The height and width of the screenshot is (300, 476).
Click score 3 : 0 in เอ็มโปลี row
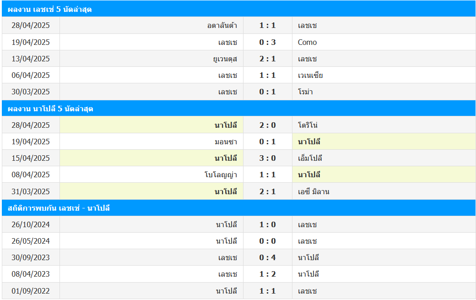pyautogui.click(x=267, y=158)
